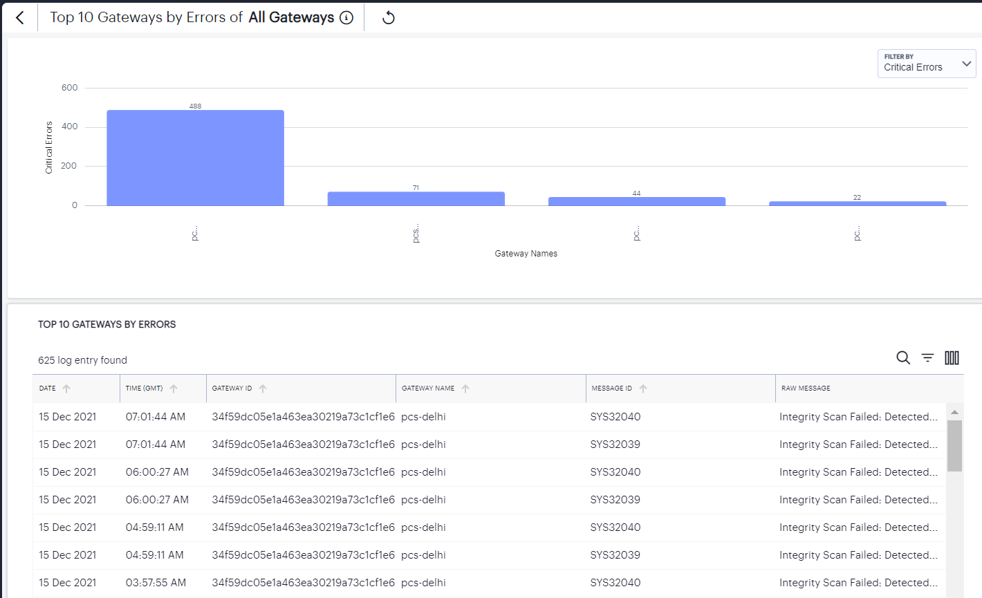Click the tallest bar showing 488 errors

point(194,156)
